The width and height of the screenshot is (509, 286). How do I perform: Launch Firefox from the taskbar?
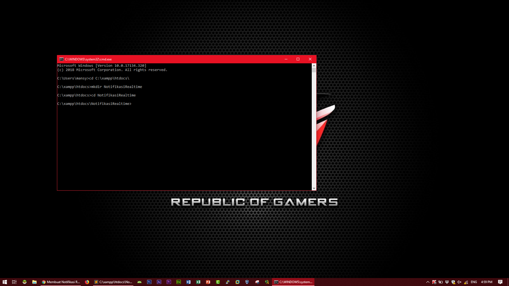coord(87,282)
